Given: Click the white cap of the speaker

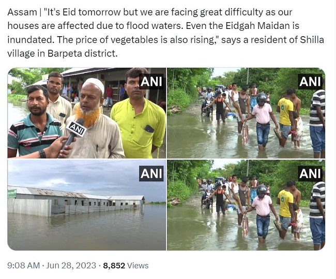Looking at the screenshot, I should click(95, 84).
